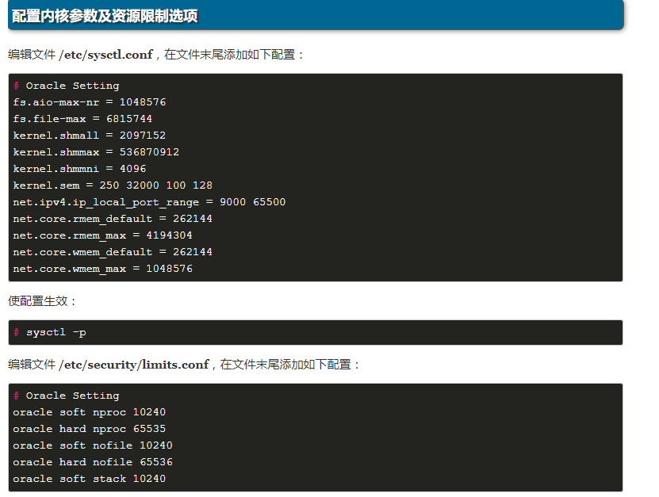Click the line fs.file-max = 6815744

point(82,119)
